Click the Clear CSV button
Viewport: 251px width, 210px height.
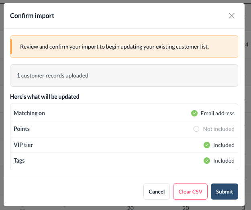[190, 192]
